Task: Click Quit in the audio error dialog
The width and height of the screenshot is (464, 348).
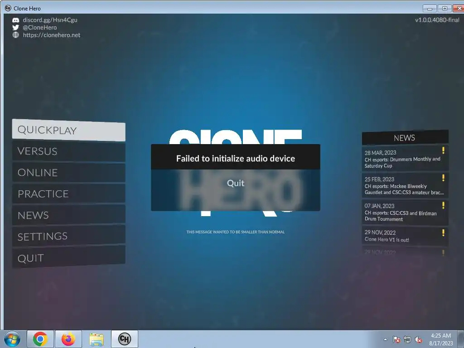Action: [x=236, y=183]
